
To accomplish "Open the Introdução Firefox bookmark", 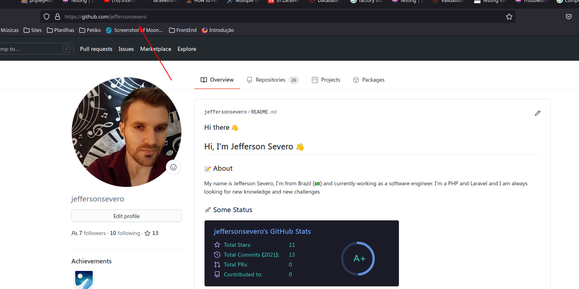I will pyautogui.click(x=218, y=30).
